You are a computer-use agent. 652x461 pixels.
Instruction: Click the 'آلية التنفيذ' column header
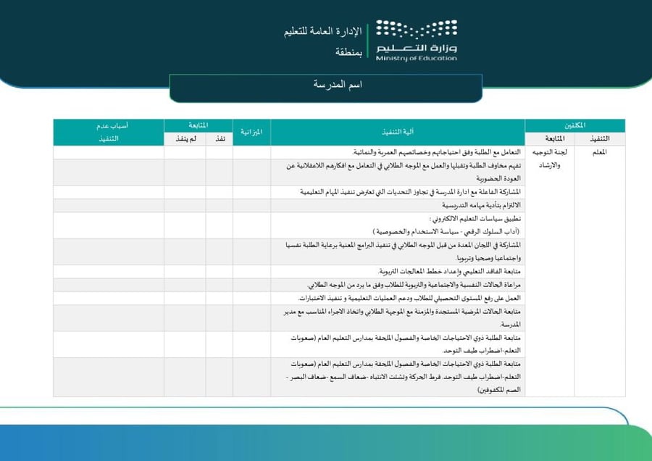[x=398, y=133]
